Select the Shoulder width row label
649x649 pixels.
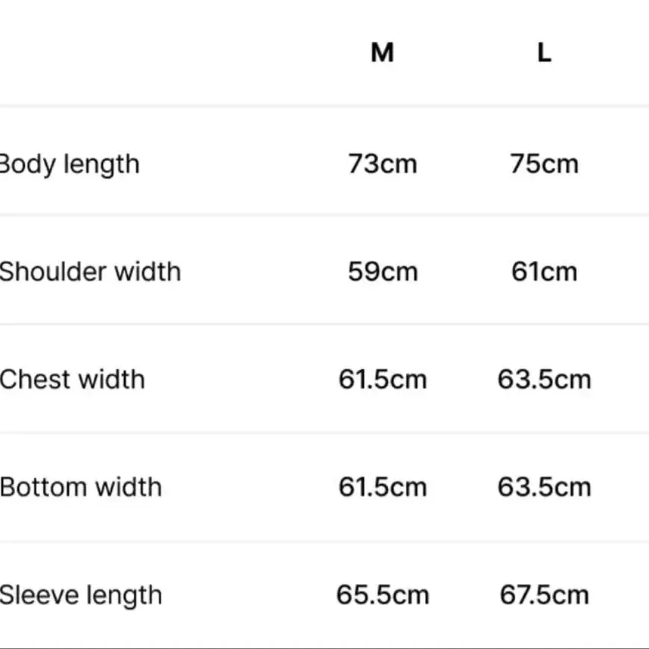[90, 272]
